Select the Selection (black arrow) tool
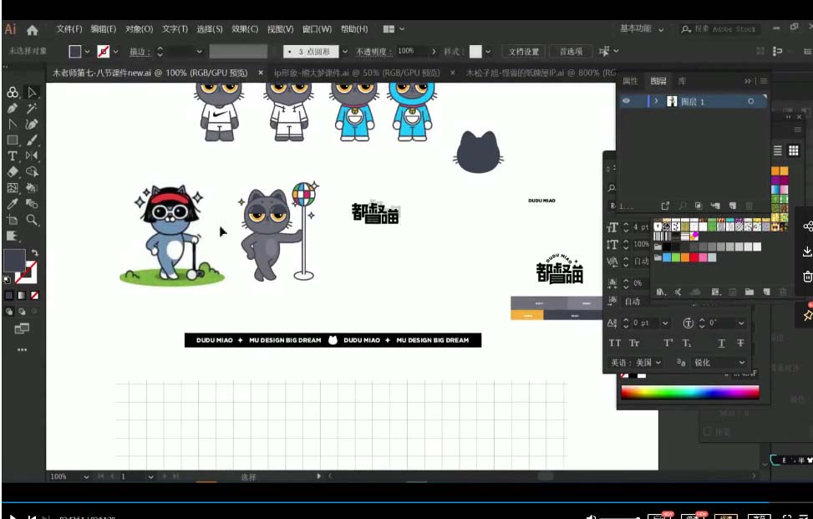Viewport: 813px width, 519px height. pyautogui.click(x=32, y=92)
